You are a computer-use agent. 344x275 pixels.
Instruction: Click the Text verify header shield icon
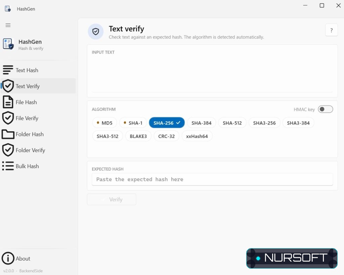click(96, 31)
